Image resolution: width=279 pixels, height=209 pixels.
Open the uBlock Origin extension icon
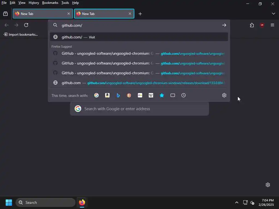click(x=262, y=25)
